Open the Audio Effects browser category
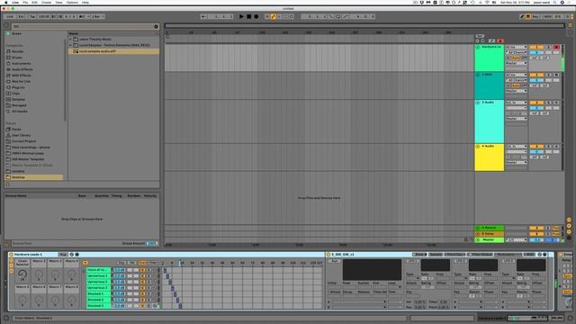The width and height of the screenshot is (576, 324). point(22,69)
